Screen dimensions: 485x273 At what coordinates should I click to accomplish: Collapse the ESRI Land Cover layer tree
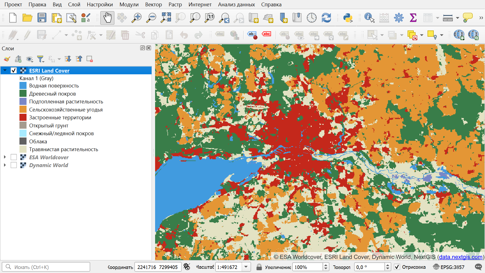(5, 71)
